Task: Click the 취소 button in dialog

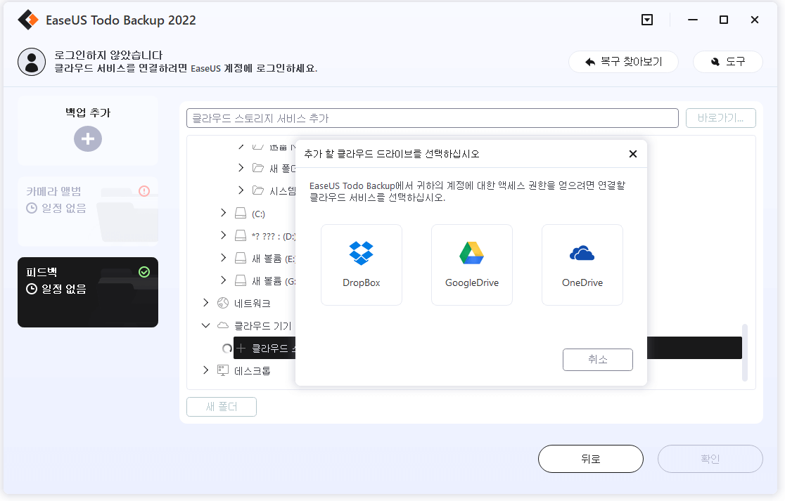Action: click(597, 359)
